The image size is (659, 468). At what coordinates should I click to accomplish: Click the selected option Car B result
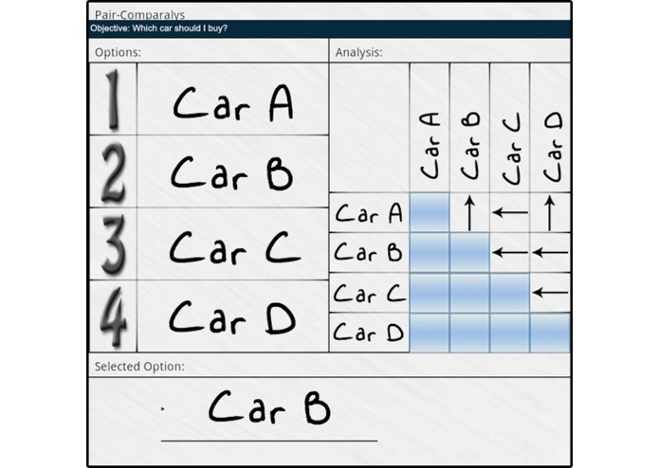coord(269,407)
